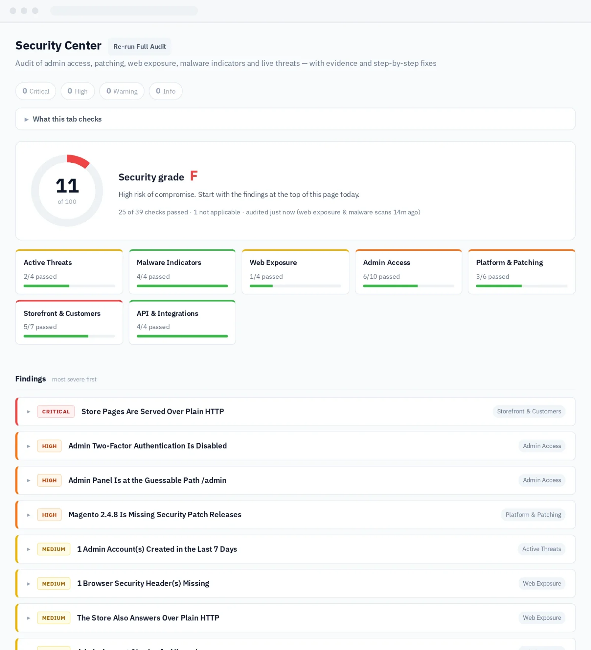Expand Admin Two-Factor Authentication Is Disabled finding

click(x=295, y=446)
